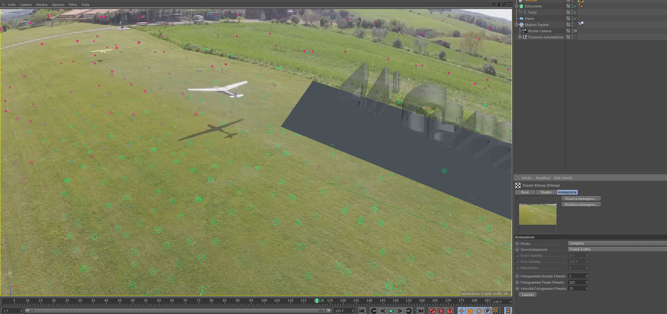
Task: Open the Viste viewport menu
Action: [x=11, y=5]
